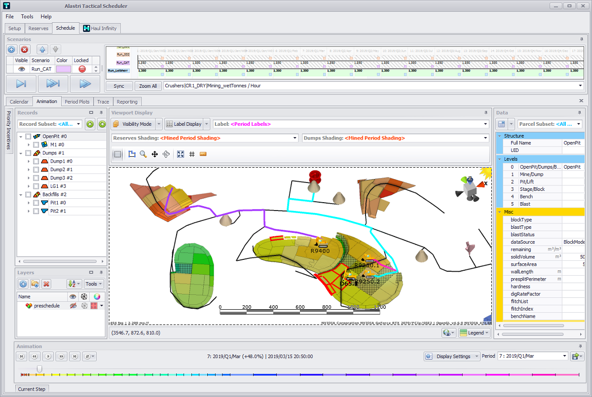Select the orbit rotate tool
This screenshot has width=592, height=397.
point(166,154)
